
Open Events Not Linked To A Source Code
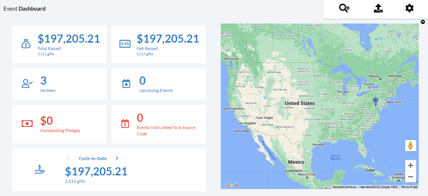point(166,131)
